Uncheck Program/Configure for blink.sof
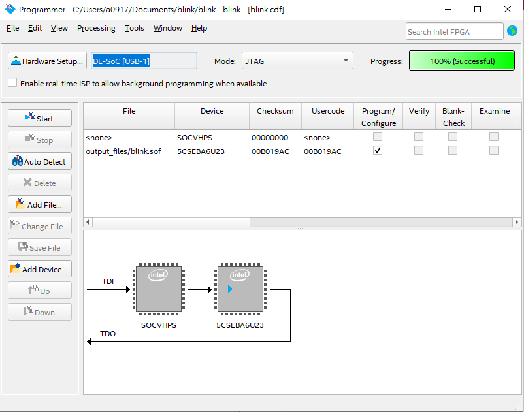The height and width of the screenshot is (412, 524). (x=378, y=151)
